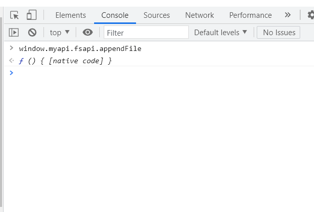The height and width of the screenshot is (212, 314).
Task: Clear the console with the ban icon
Action: click(32, 33)
